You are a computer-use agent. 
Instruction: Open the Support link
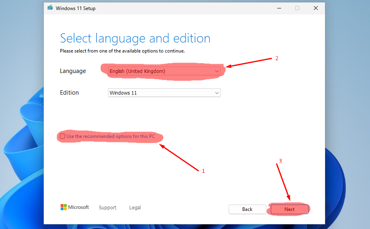[108, 208]
